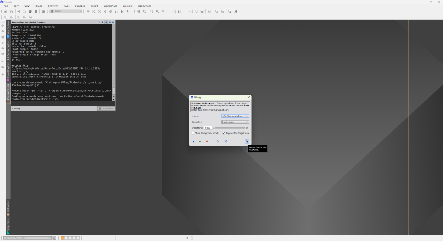Image resolution: width=443 pixels, height=241 pixels.
Task: Open the PROCESS menu
Action: 80,6
